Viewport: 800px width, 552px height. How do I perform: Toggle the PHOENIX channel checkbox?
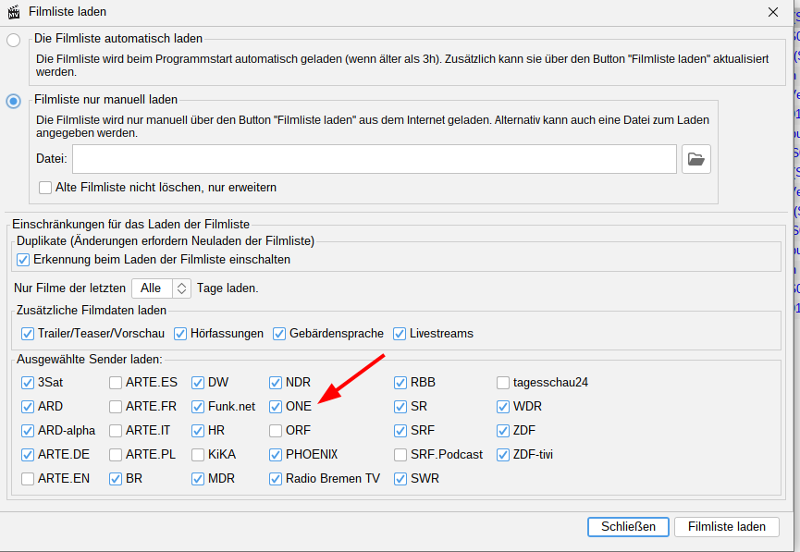tap(276, 455)
